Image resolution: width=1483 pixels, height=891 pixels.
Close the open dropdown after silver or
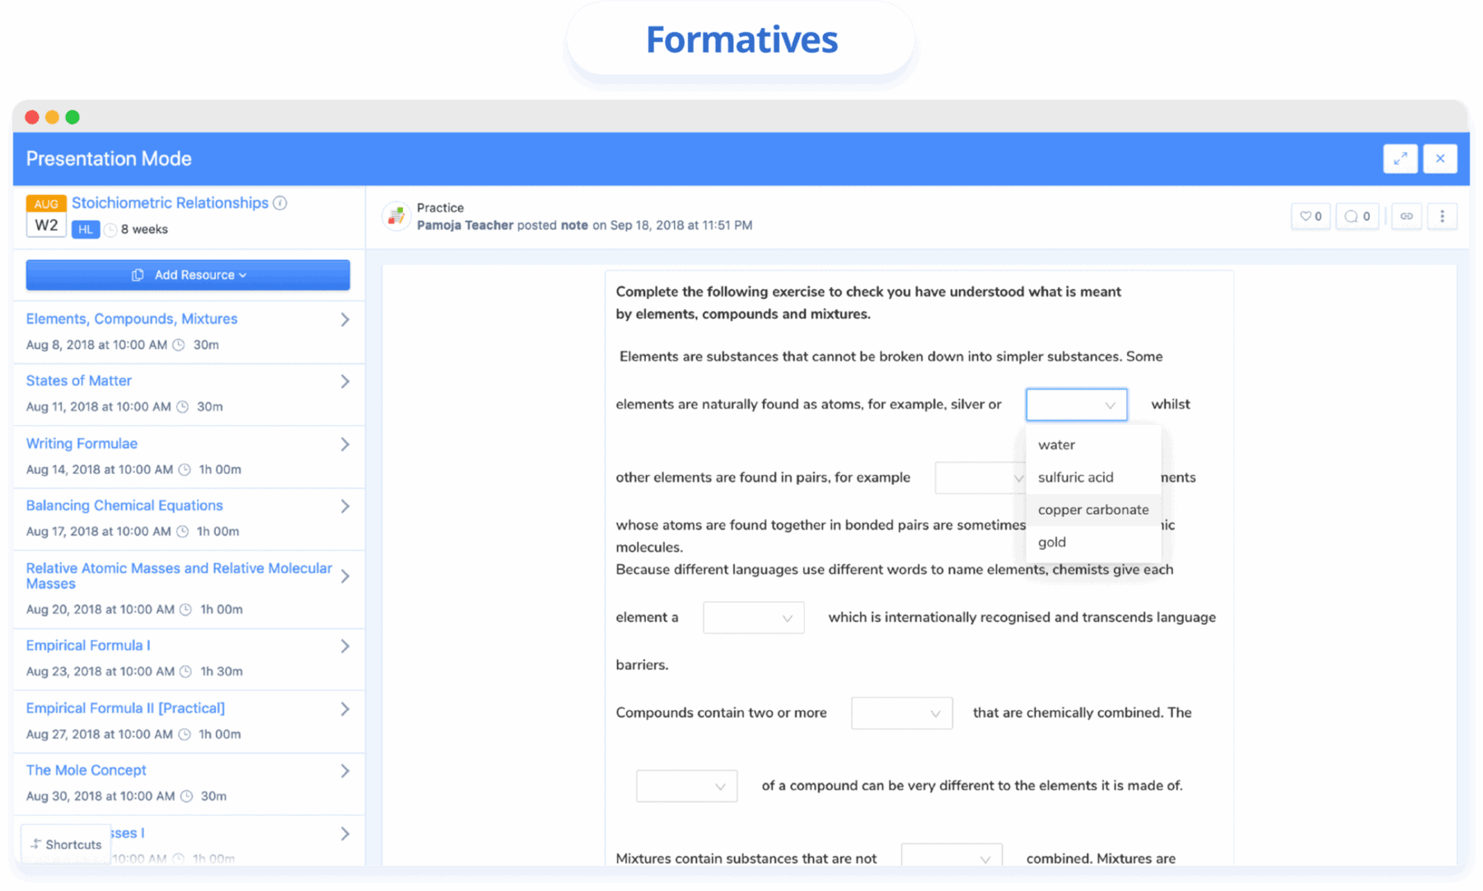(1077, 404)
